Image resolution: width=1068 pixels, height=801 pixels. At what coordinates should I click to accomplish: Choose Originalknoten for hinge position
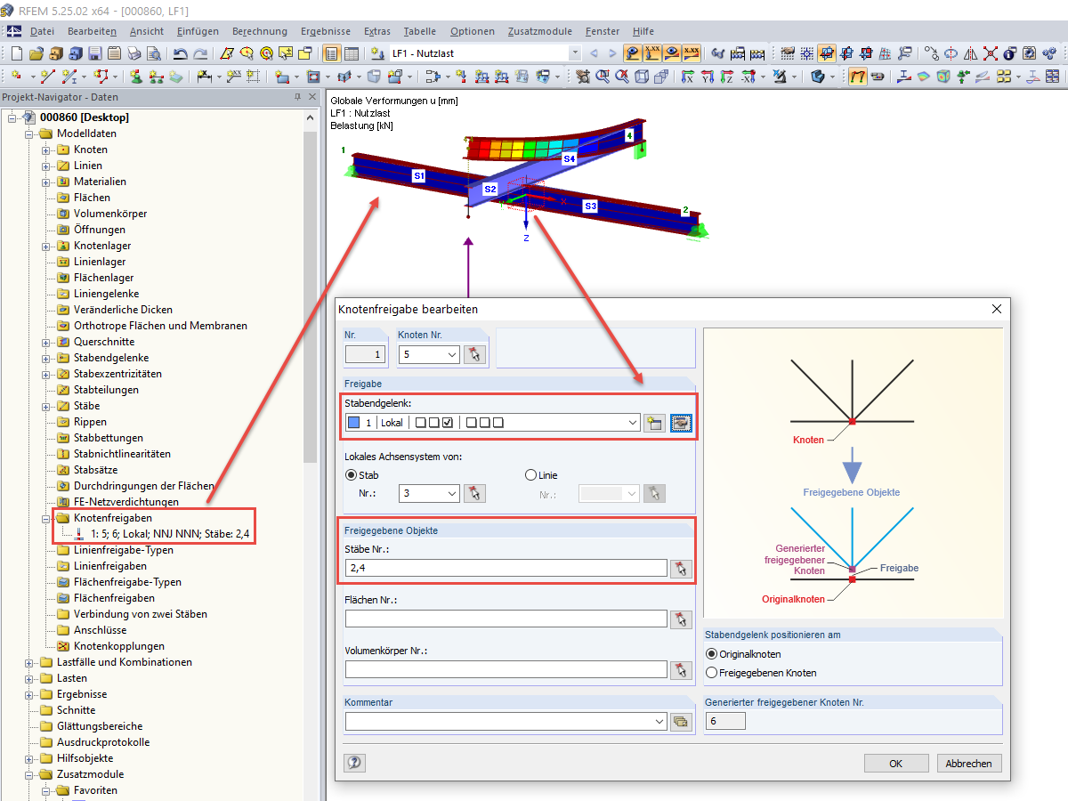tap(711, 654)
